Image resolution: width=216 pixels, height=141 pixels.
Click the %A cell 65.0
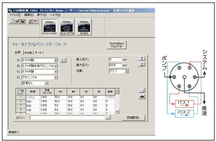(x=61, y=101)
